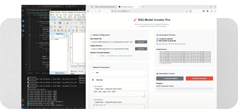Enable the Fill material checkbox
The height and width of the screenshot is (109, 238).
point(93,73)
